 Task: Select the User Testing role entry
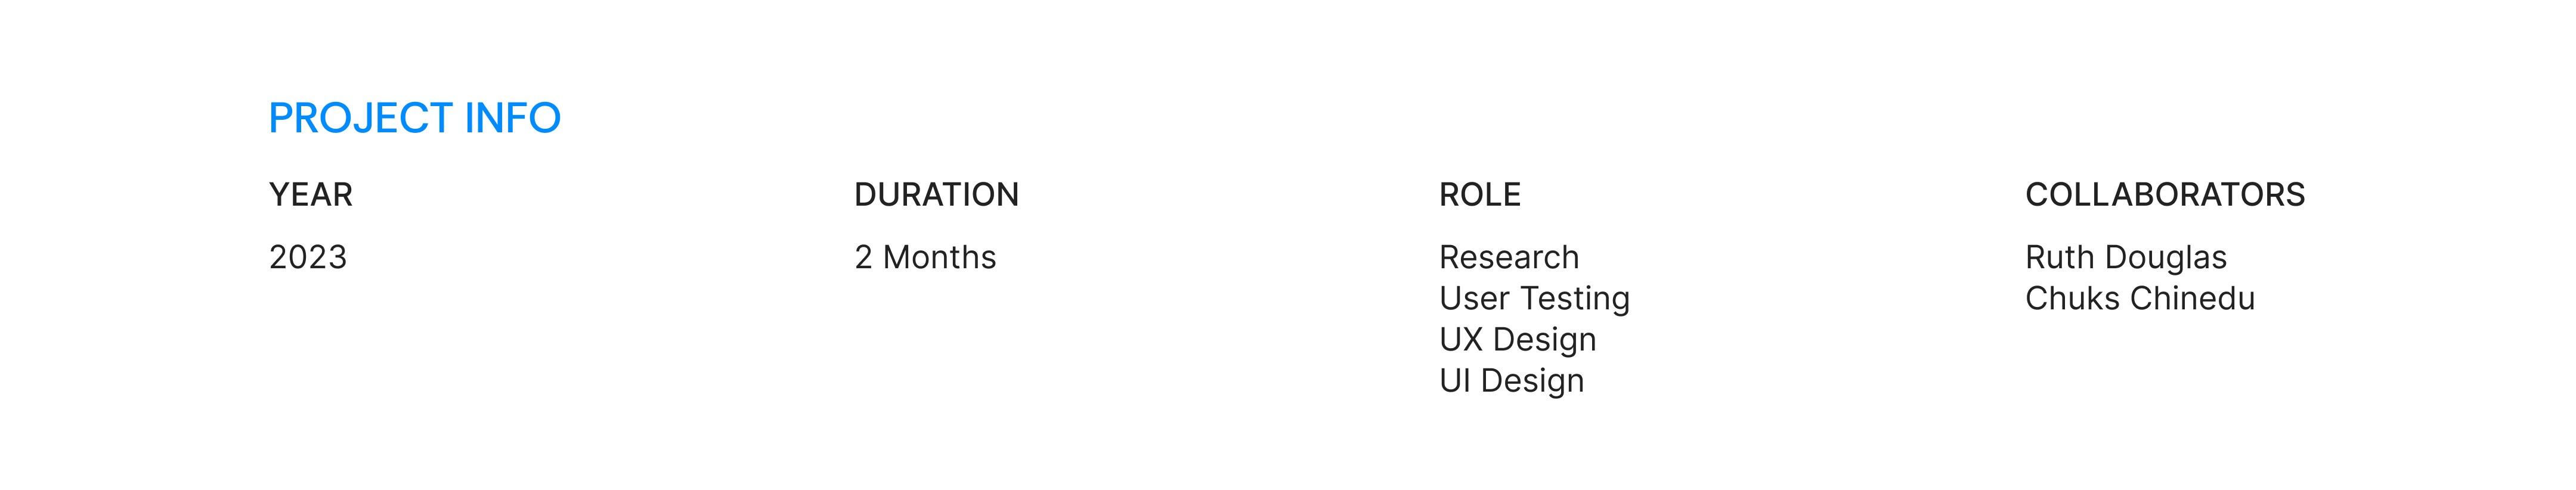[x=1535, y=299]
